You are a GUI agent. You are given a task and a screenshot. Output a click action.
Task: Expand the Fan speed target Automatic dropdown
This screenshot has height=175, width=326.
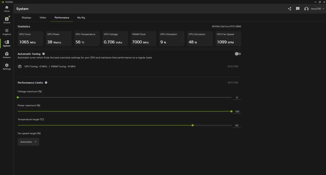point(28,142)
